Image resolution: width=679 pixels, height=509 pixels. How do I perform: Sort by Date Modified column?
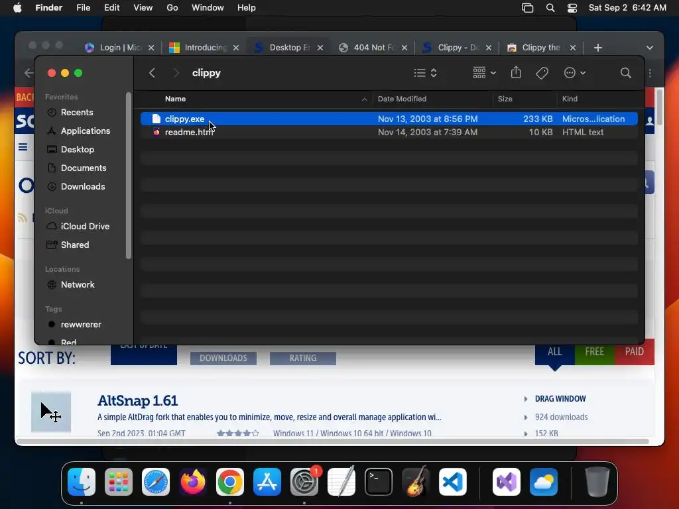[402, 99]
